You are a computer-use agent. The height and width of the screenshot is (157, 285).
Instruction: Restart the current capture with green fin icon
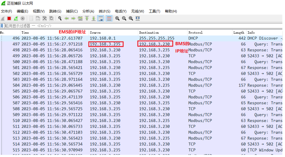(16, 18)
